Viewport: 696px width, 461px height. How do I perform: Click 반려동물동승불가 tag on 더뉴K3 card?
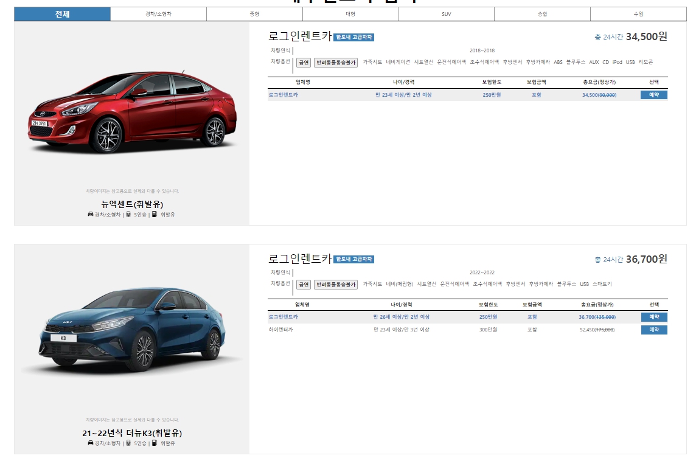[x=336, y=285]
